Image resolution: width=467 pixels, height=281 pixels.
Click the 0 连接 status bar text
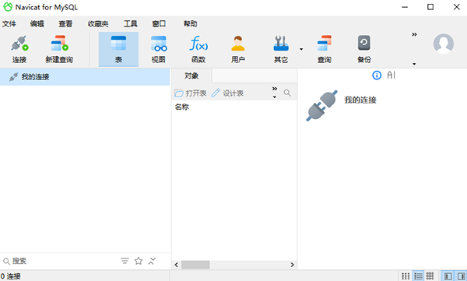(x=11, y=276)
